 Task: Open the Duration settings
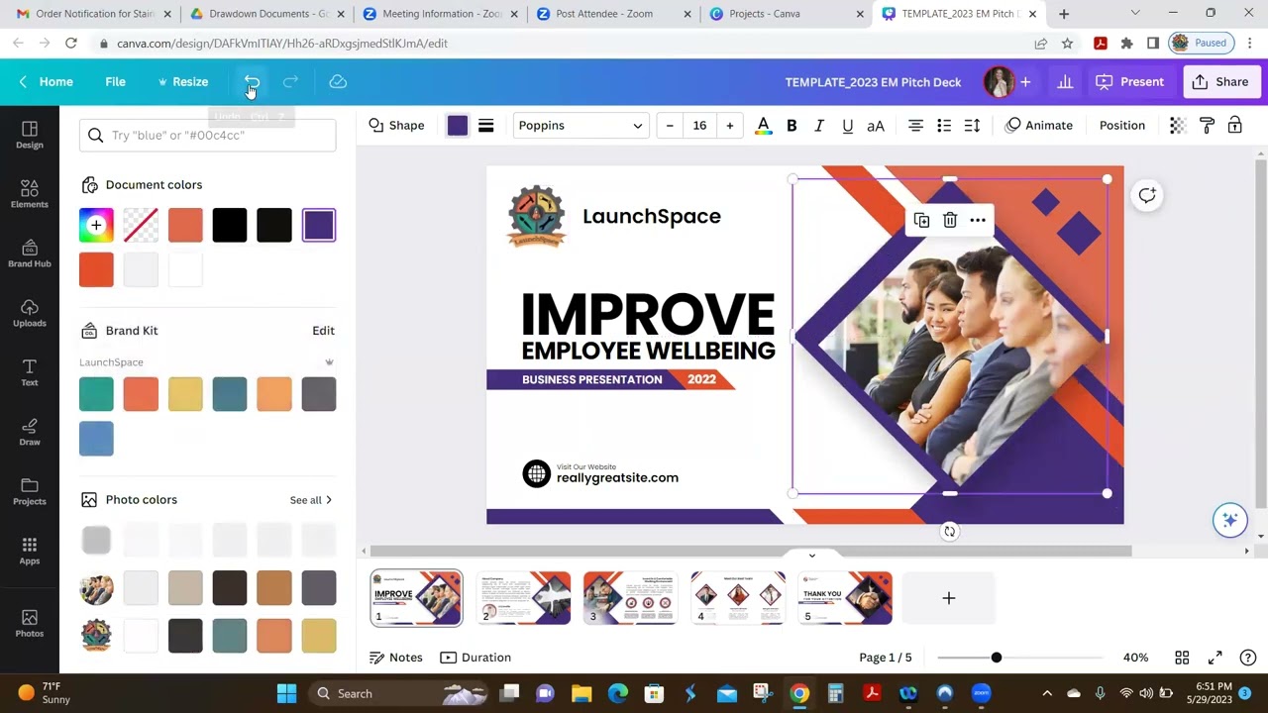click(x=475, y=658)
